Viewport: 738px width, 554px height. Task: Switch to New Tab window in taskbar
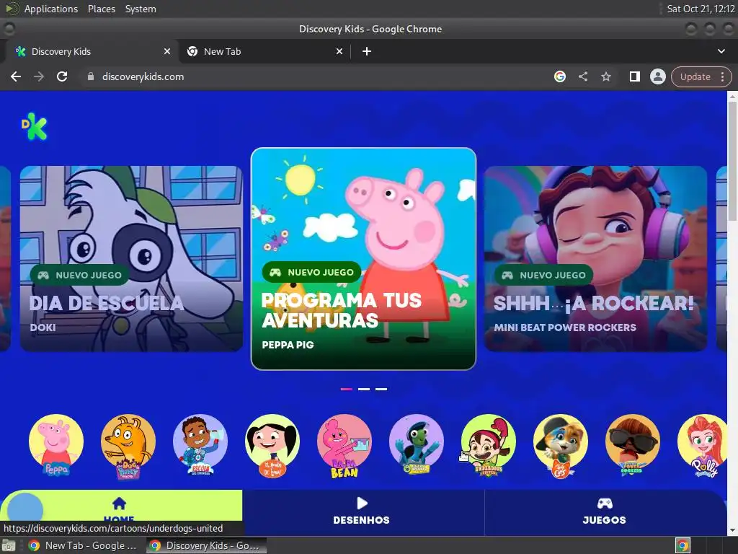click(84, 545)
